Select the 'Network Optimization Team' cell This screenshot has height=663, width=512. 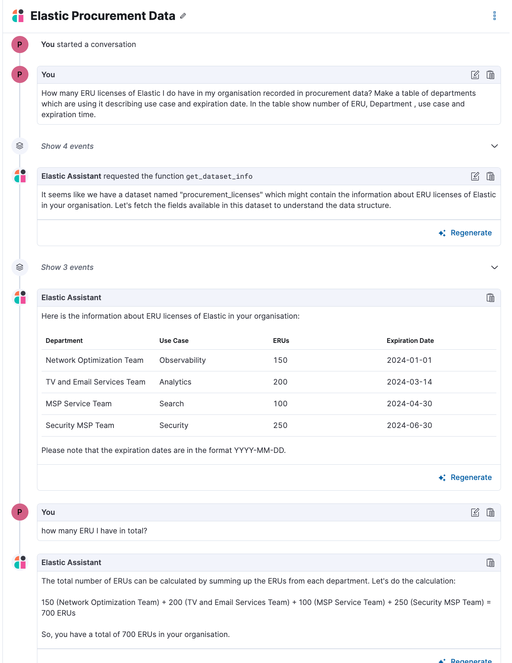point(95,360)
